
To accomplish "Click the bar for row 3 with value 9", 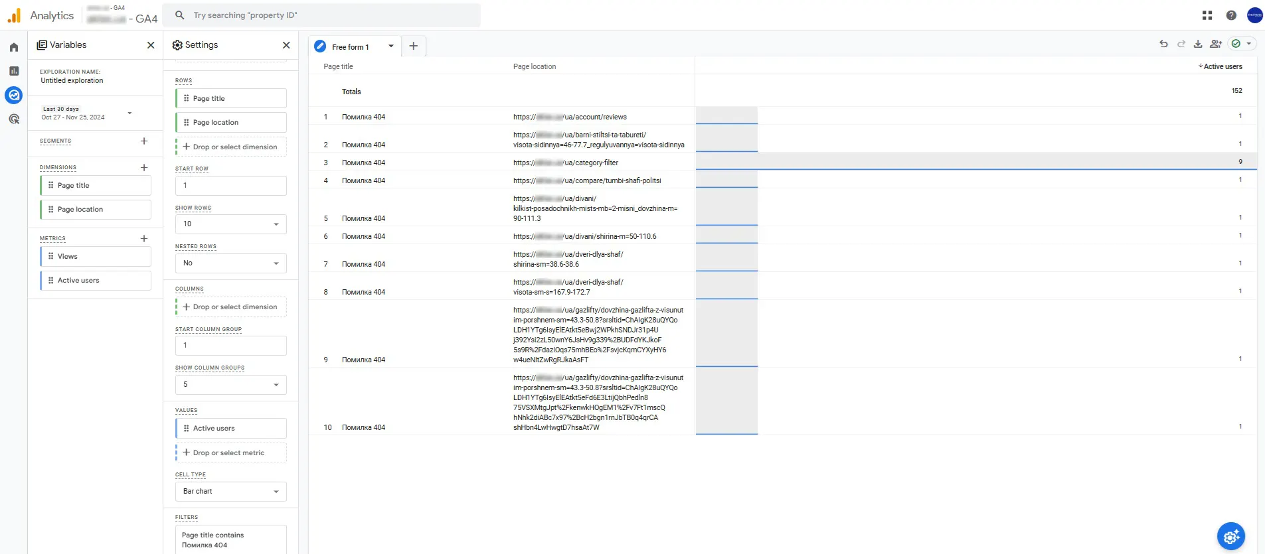I will coord(976,162).
